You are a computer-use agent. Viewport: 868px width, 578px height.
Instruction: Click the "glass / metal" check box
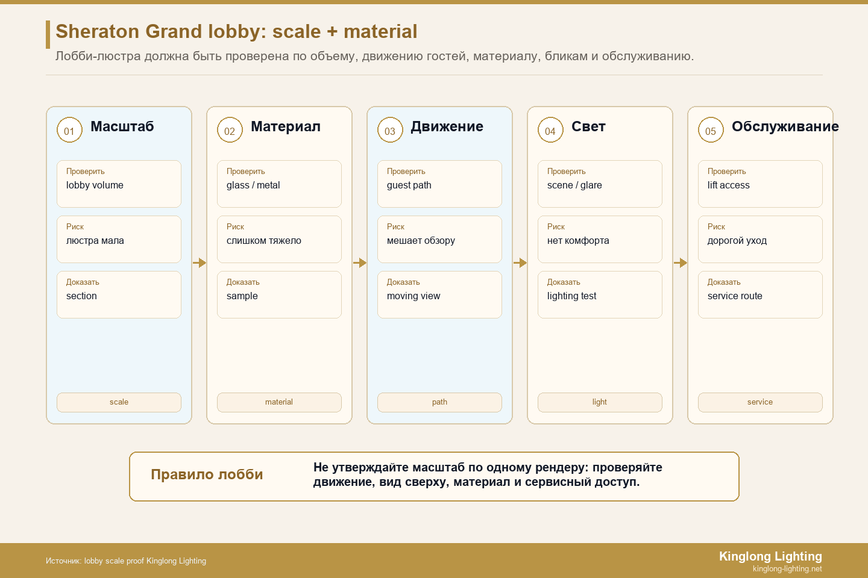(x=279, y=184)
